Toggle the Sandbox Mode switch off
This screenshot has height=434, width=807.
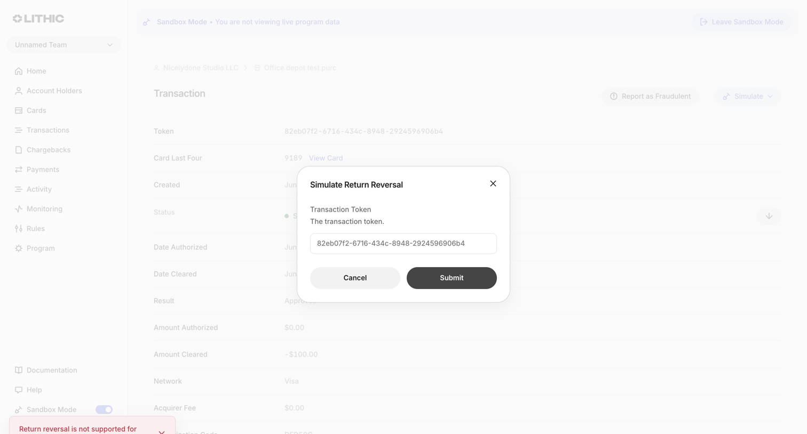(104, 409)
